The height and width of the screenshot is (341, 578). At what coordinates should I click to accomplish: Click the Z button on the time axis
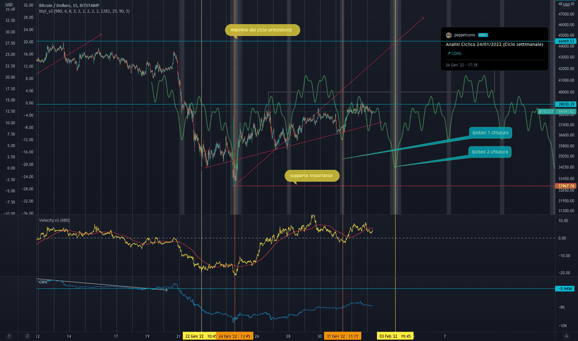(27, 336)
